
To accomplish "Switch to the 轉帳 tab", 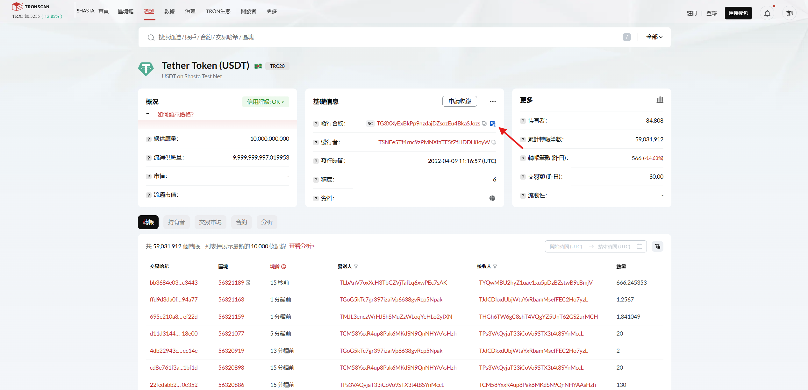I will (x=148, y=222).
